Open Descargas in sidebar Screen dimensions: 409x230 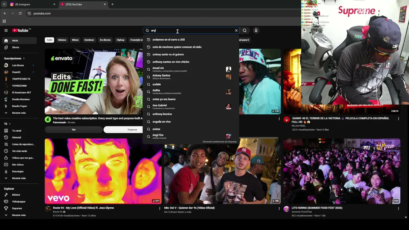pos(20,171)
